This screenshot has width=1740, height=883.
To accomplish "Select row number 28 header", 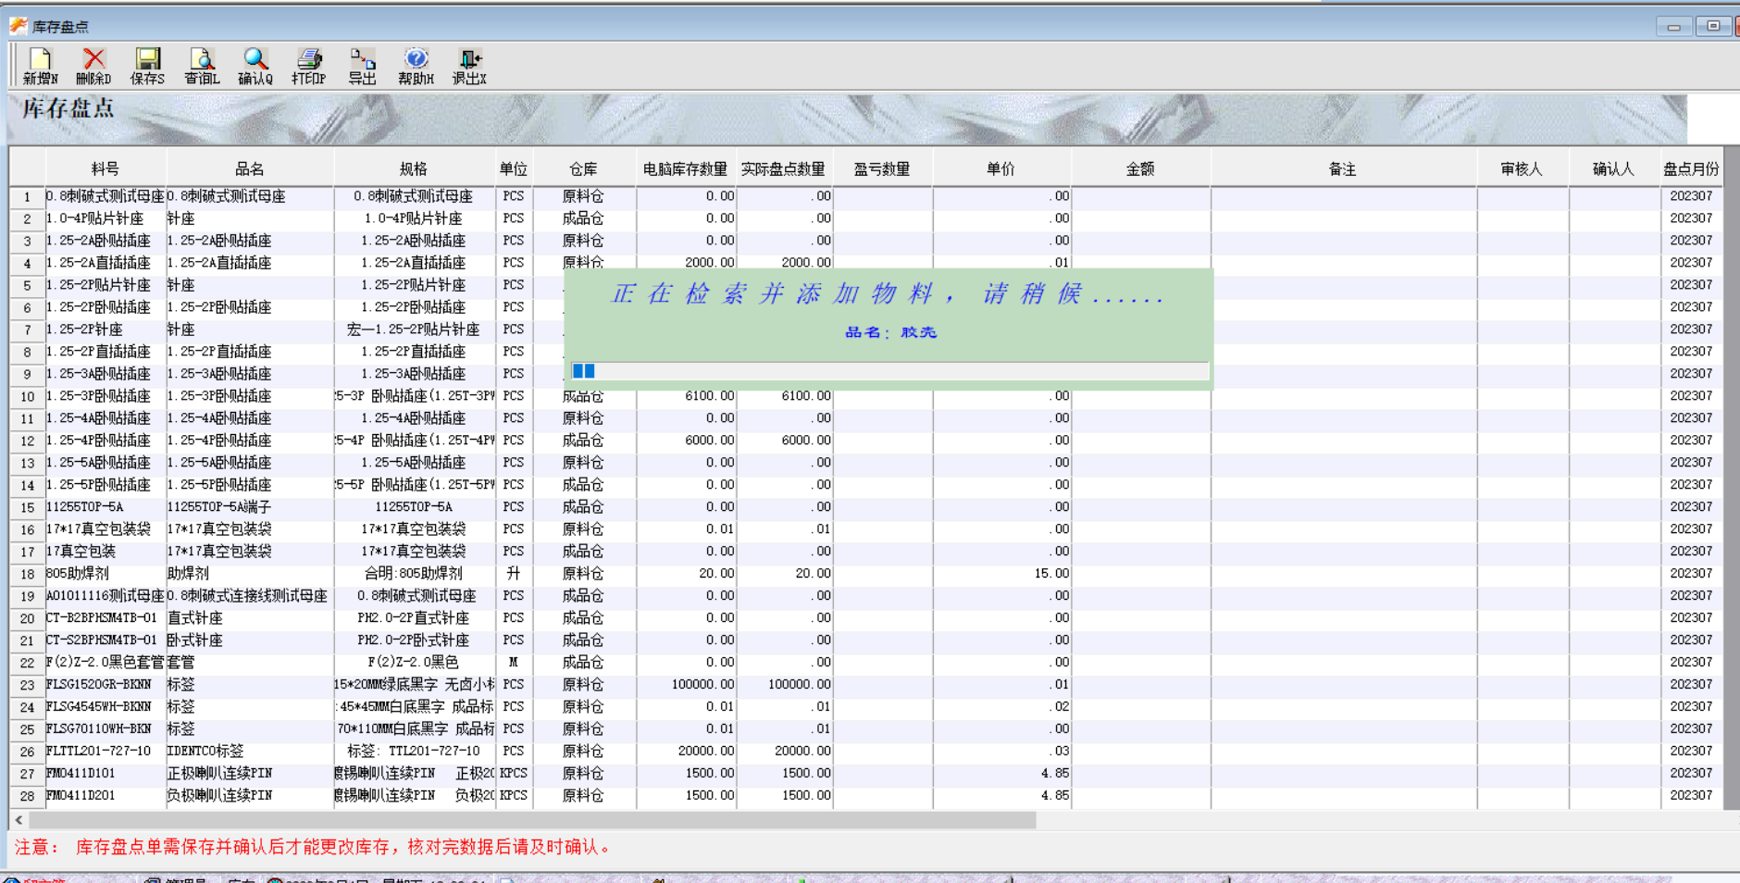I will [27, 796].
